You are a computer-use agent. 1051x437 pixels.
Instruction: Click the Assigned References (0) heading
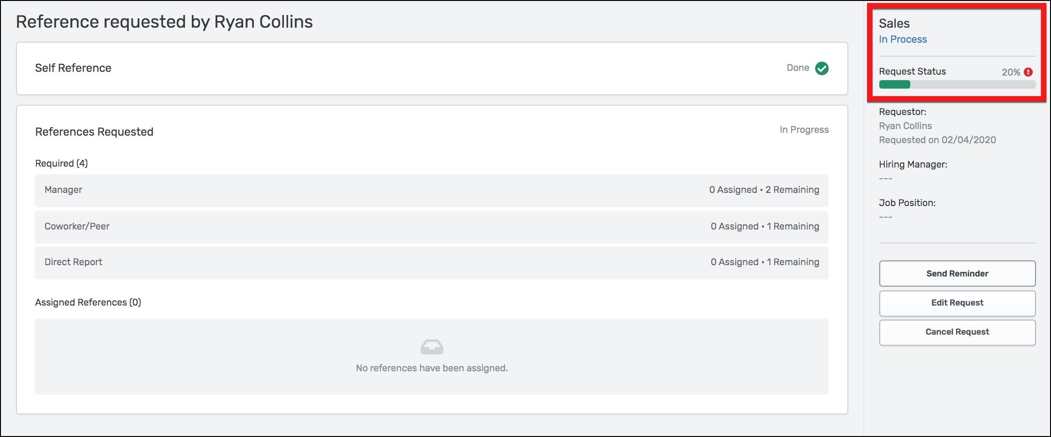tap(88, 303)
